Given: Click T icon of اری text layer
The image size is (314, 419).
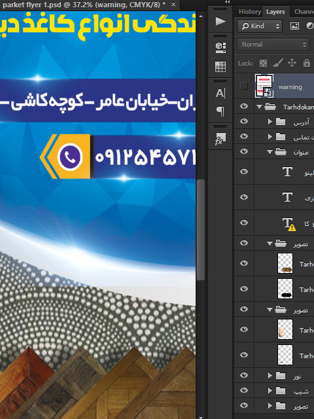Looking at the screenshot, I should click(x=287, y=197).
